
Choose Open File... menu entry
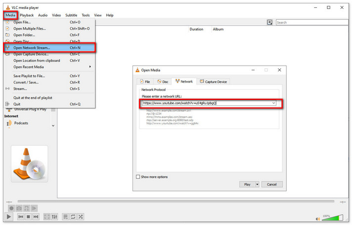49,22
